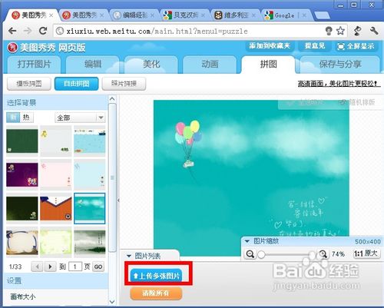Viewport: 384px width, 308px height.
Task: Choose 照片拼接 mode
Action: click(124, 84)
